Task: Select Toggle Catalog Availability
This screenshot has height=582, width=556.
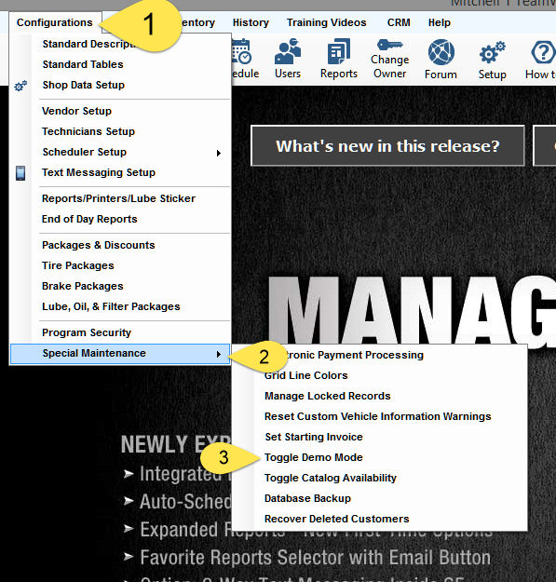Action: coord(331,478)
